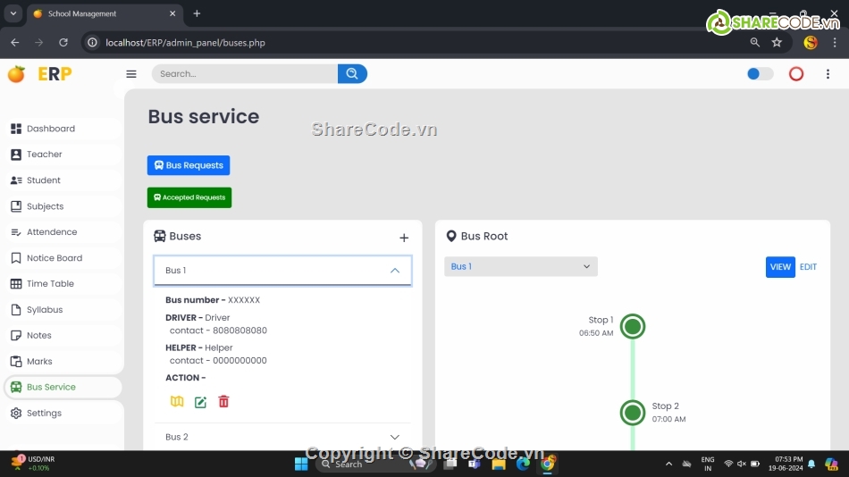Open the three-dot options menu in header
The image size is (849, 477).
point(828,74)
